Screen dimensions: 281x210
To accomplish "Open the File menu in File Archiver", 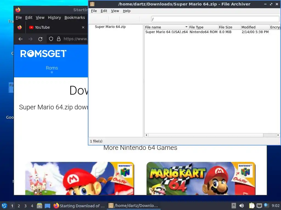I will pyautogui.click(x=94, y=11).
